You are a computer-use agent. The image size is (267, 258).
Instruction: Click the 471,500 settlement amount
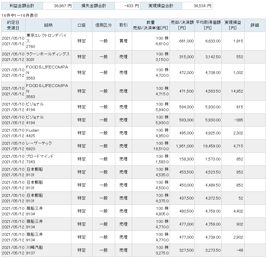(186, 91)
